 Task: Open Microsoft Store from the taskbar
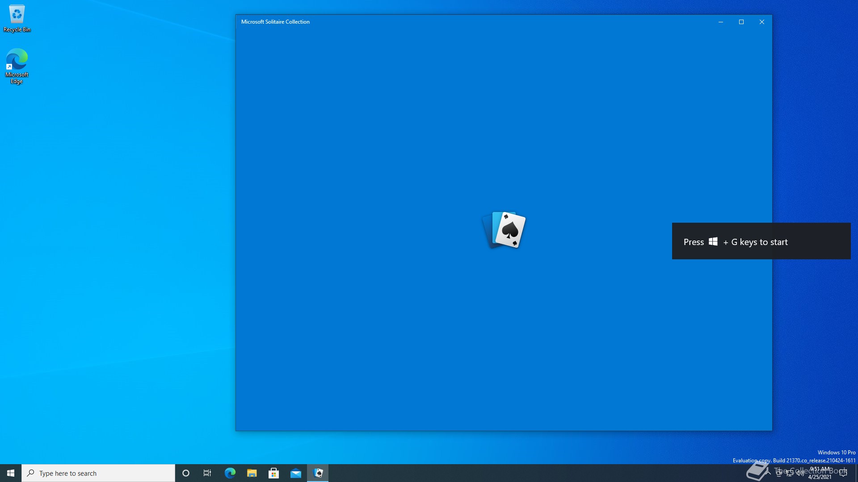coord(273,473)
